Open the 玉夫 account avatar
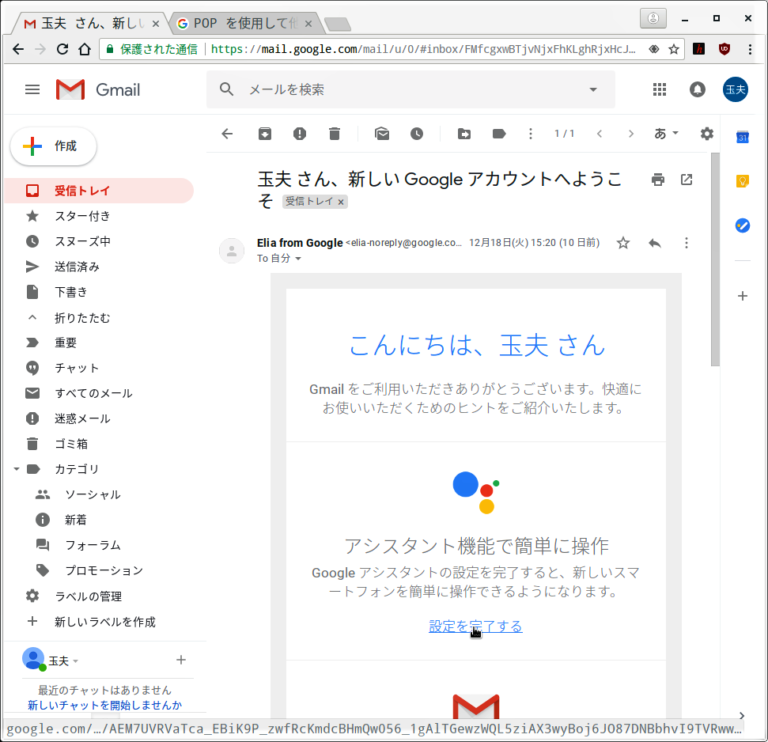 click(736, 89)
